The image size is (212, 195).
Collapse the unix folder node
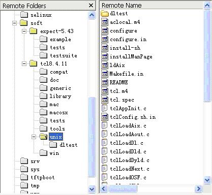pyautogui.click(x=34, y=137)
